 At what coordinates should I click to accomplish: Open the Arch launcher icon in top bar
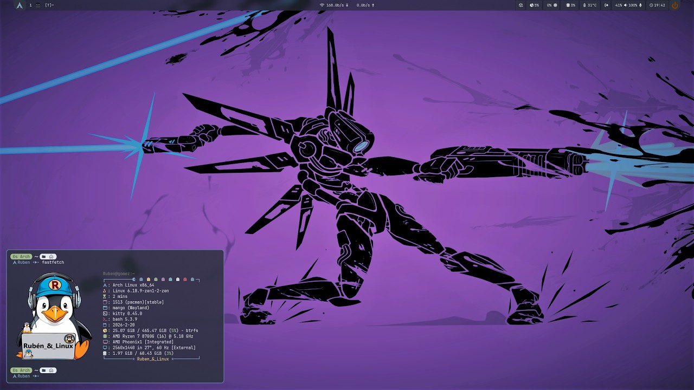pyautogui.click(x=20, y=5)
